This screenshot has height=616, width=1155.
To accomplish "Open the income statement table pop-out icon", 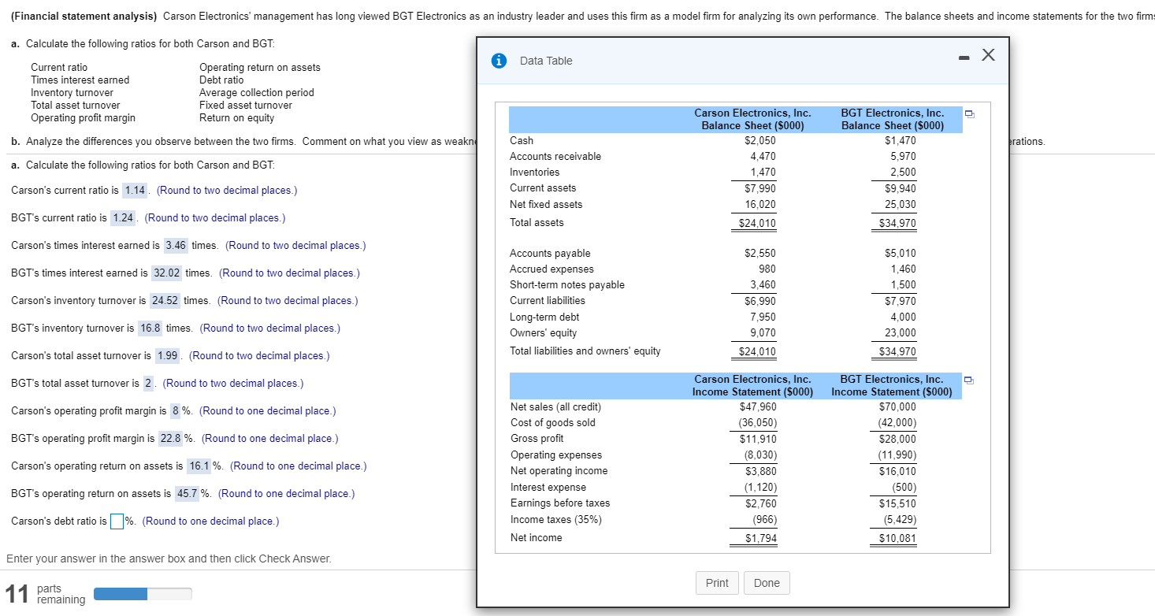I will pos(968,381).
